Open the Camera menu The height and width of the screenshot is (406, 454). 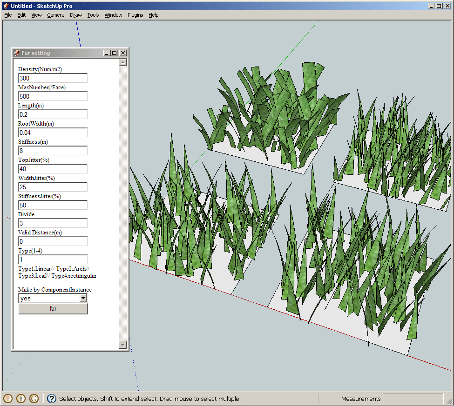tap(55, 15)
